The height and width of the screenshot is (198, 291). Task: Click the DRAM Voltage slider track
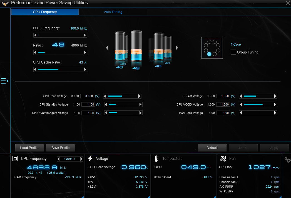pos(258,96)
